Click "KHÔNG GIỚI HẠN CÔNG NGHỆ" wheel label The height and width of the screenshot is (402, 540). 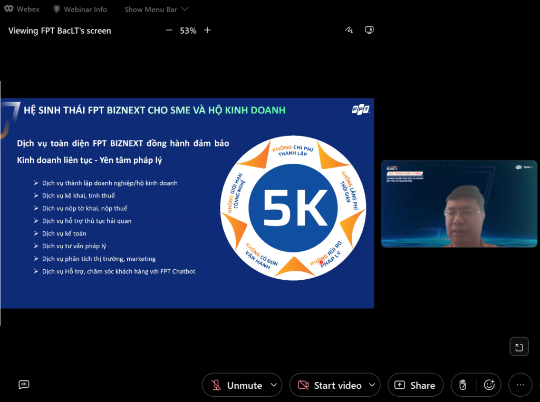[237, 193]
